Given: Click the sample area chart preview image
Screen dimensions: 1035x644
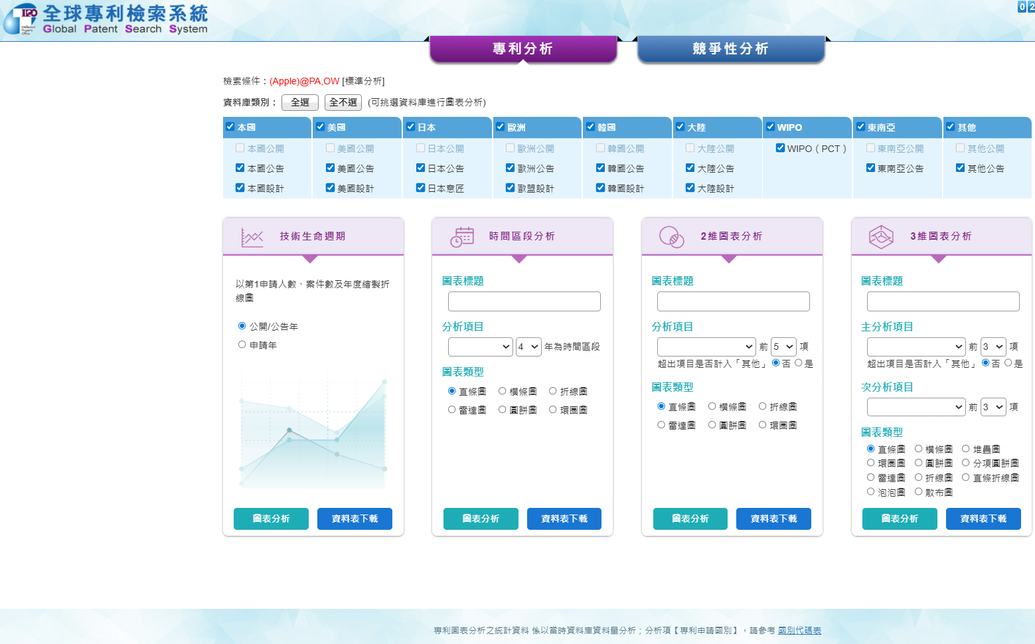Looking at the screenshot, I should [313, 432].
